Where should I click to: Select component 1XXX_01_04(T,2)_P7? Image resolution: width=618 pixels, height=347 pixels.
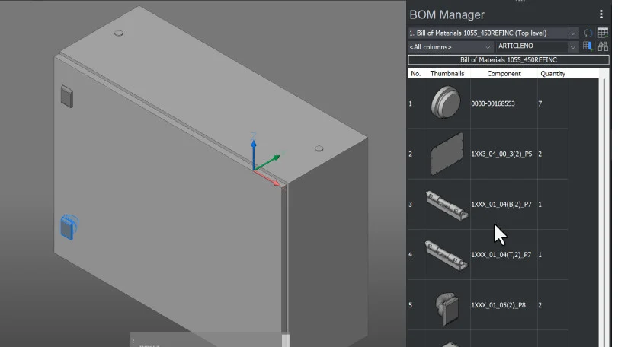(501, 255)
